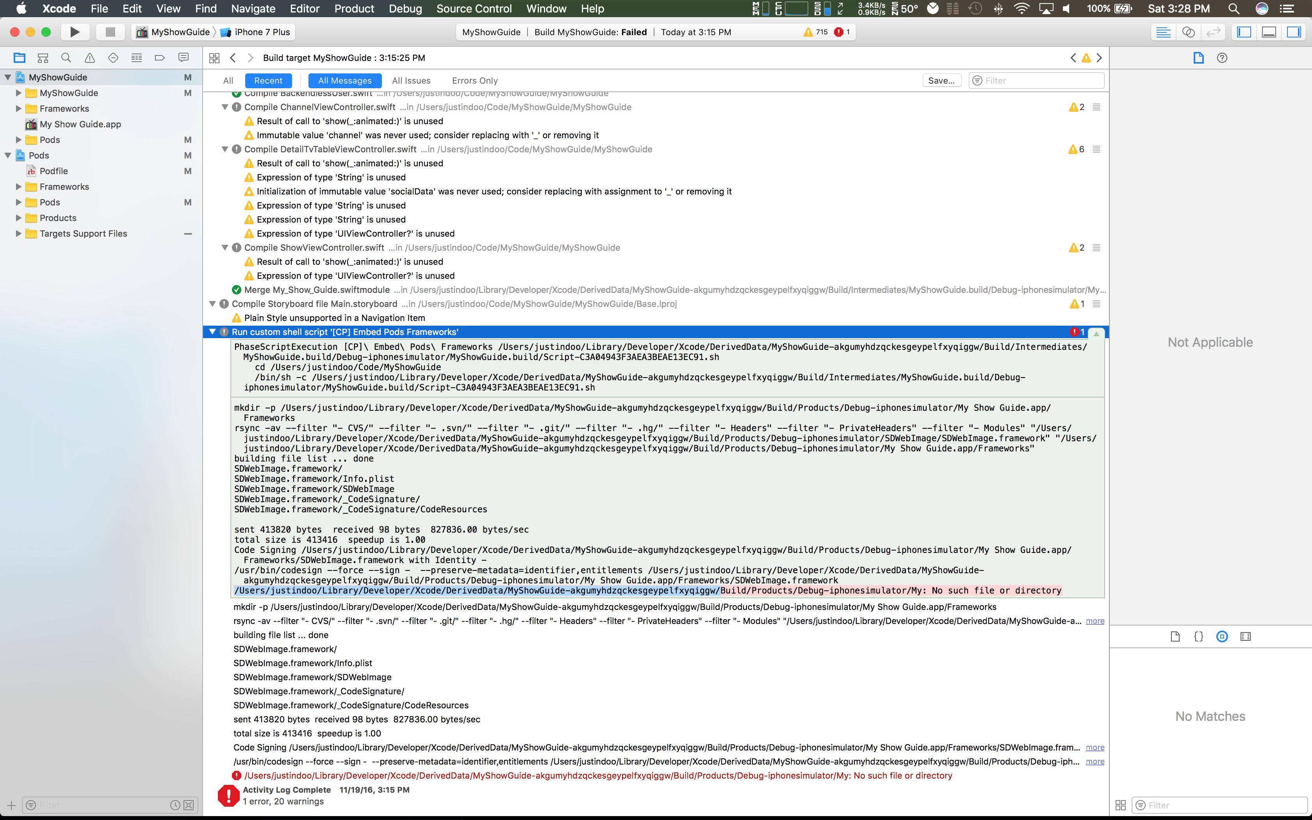Switch library to icon grid view
The width and height of the screenshot is (1312, 820).
click(x=1121, y=805)
